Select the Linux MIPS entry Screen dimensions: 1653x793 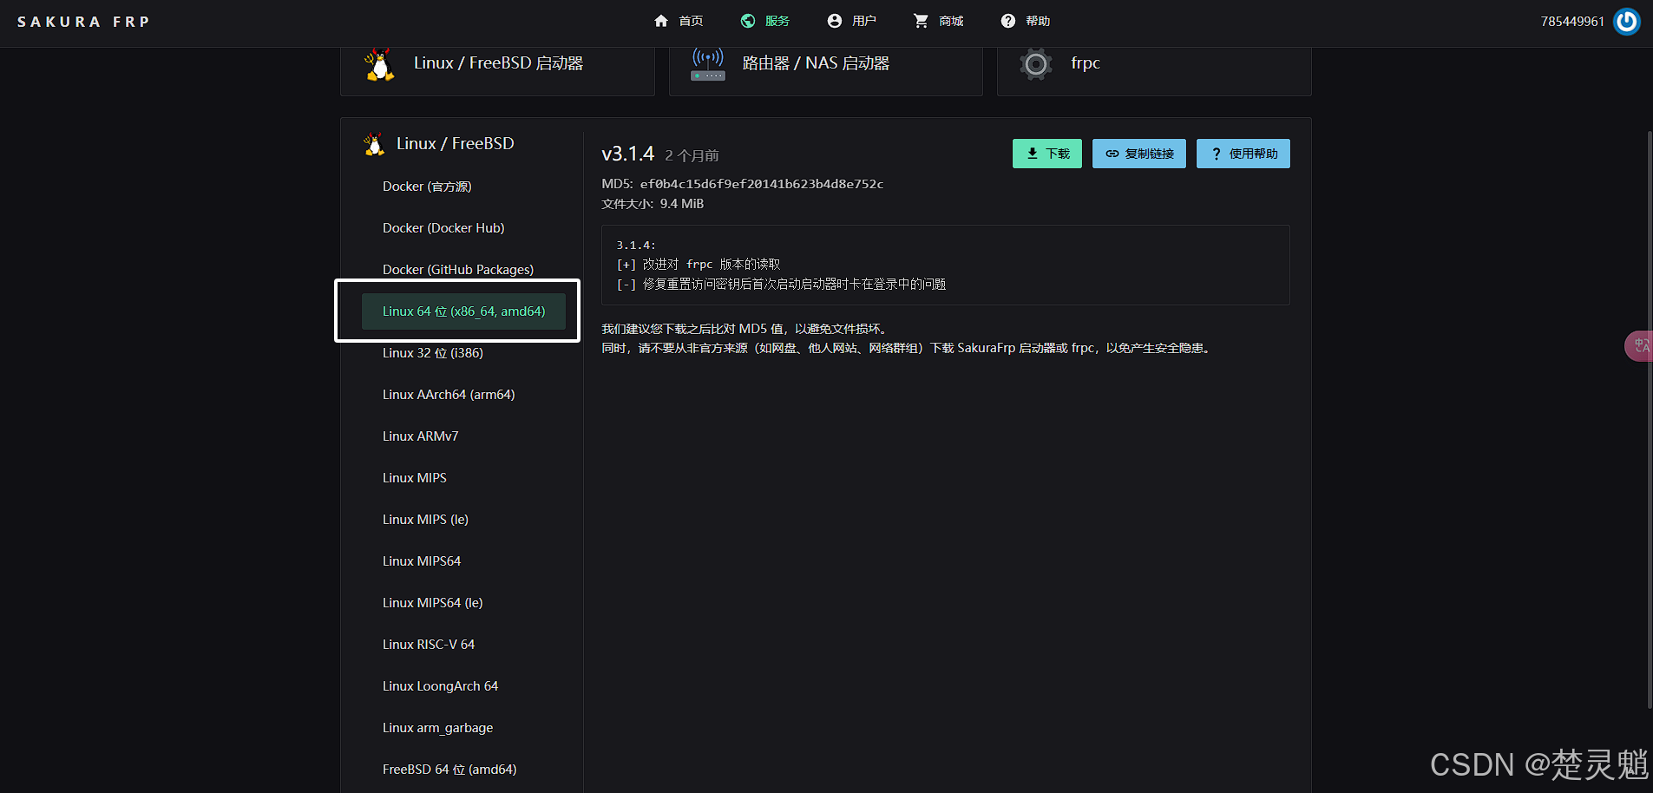pyautogui.click(x=463, y=478)
